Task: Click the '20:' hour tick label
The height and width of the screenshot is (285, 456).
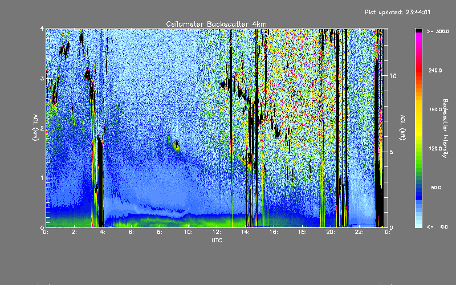Action: click(x=331, y=232)
